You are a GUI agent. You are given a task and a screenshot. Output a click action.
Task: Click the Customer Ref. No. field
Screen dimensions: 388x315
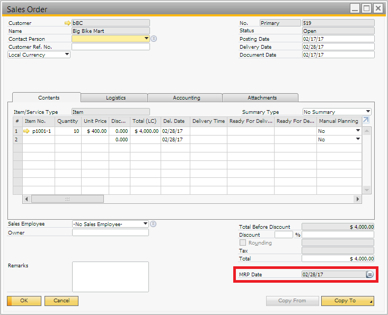pos(111,47)
